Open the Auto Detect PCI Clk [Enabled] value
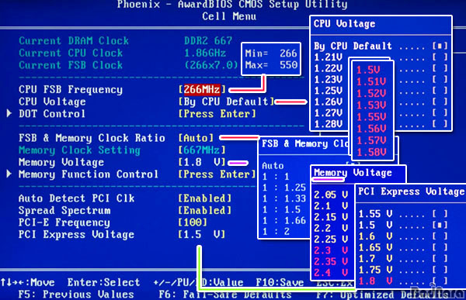The width and height of the screenshot is (466, 300). 205,198
